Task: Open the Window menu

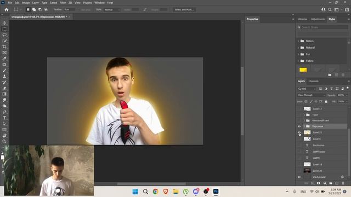Action: coord(99,3)
